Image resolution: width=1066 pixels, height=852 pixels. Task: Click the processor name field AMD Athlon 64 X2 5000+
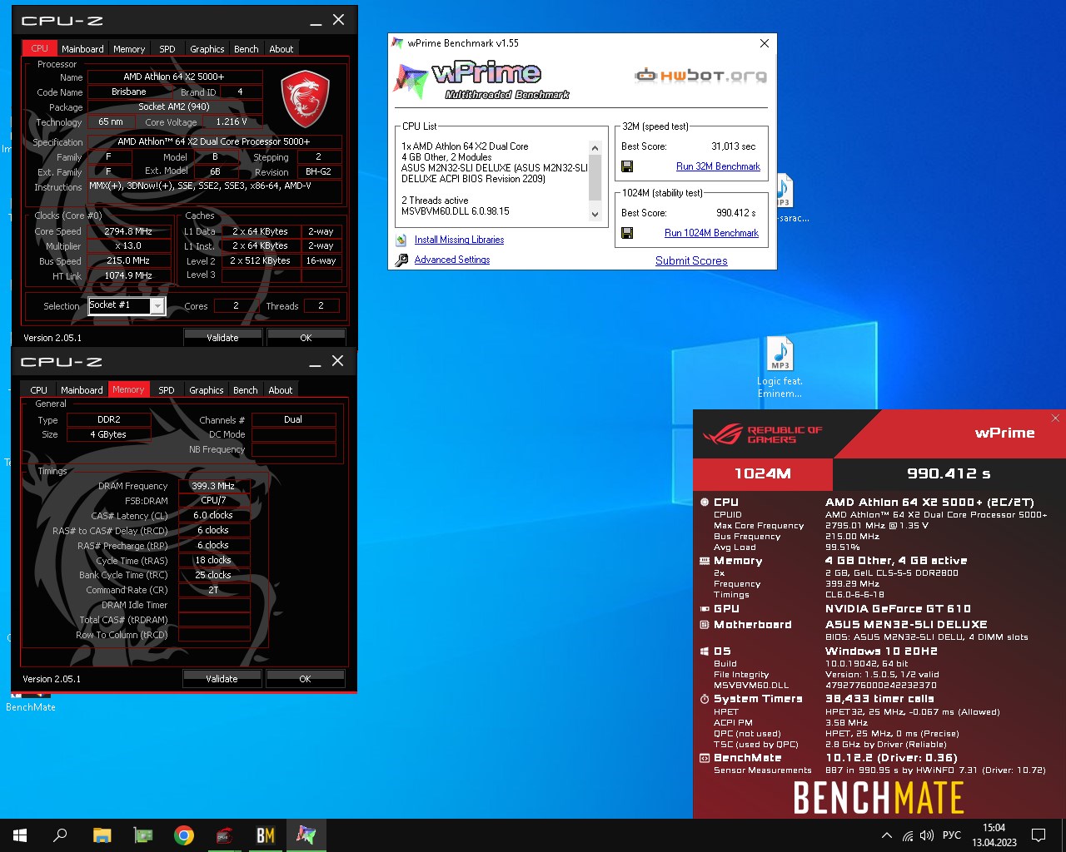click(x=174, y=77)
